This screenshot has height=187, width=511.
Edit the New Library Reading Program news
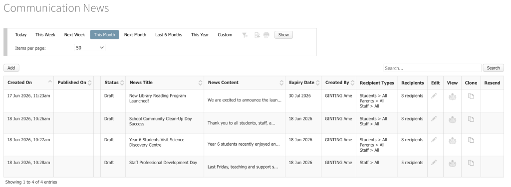click(434, 96)
